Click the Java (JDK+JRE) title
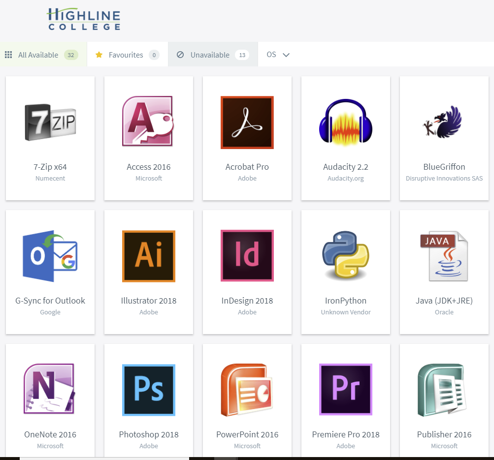The height and width of the screenshot is (460, 494). pyautogui.click(x=444, y=301)
